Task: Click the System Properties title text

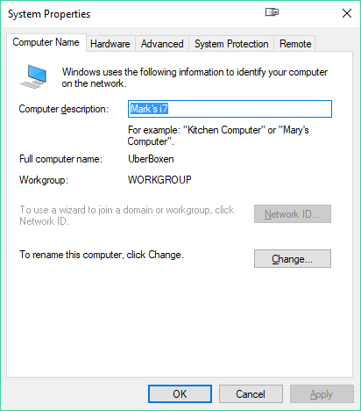Action: coord(49,14)
